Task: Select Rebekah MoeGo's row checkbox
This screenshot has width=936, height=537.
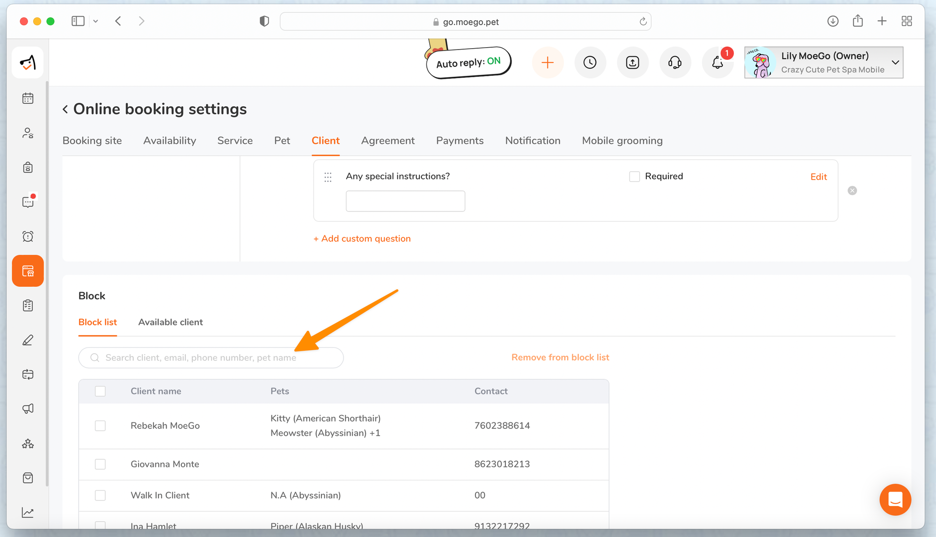Action: point(100,426)
